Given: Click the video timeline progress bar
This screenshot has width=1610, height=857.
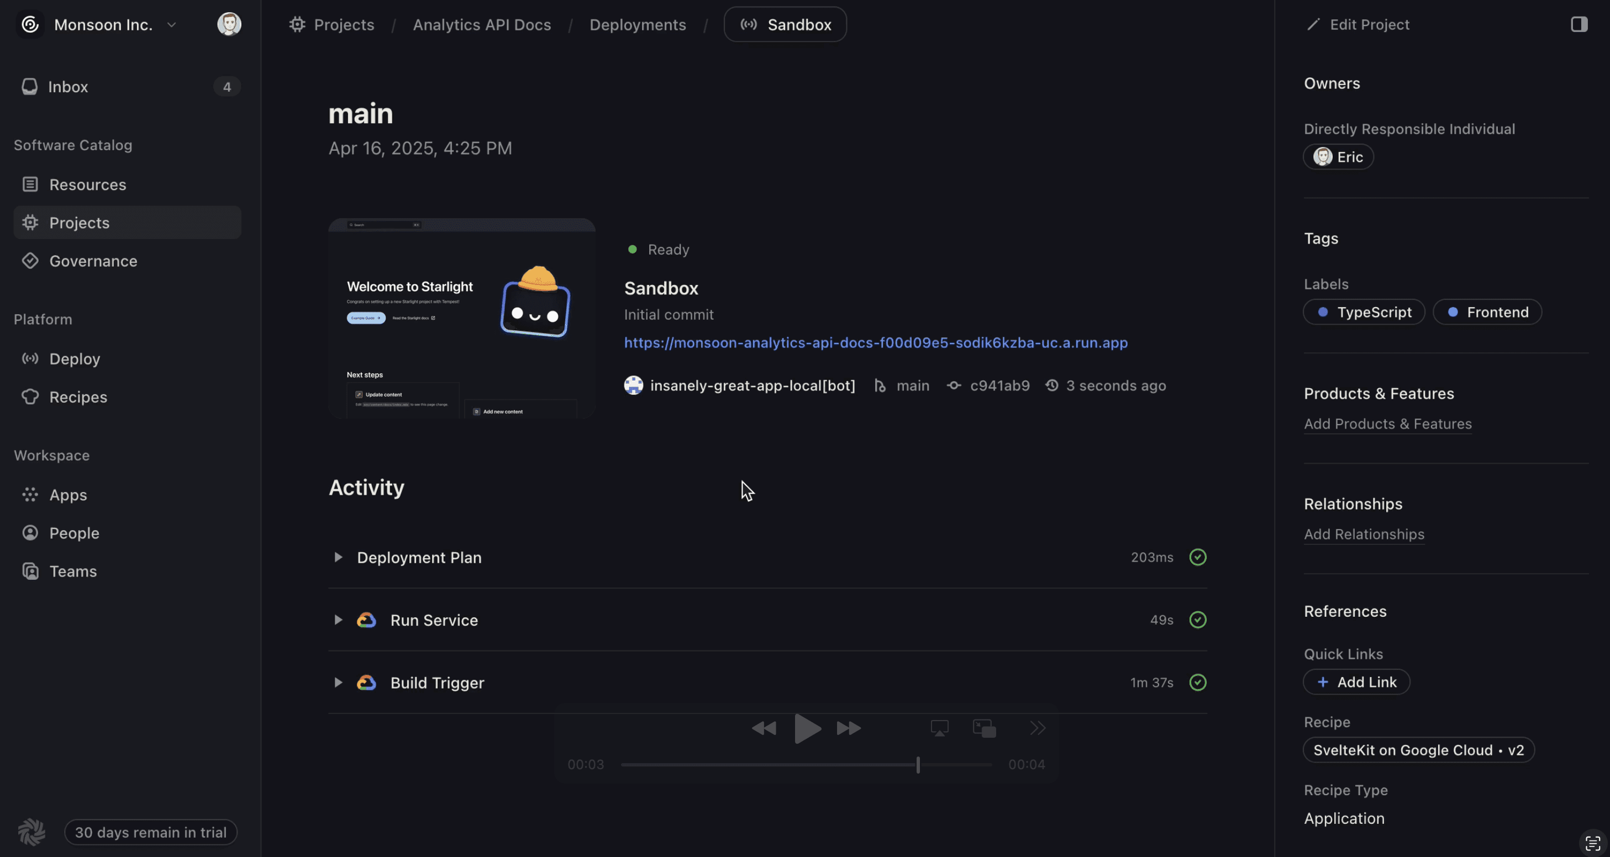Looking at the screenshot, I should 806,765.
